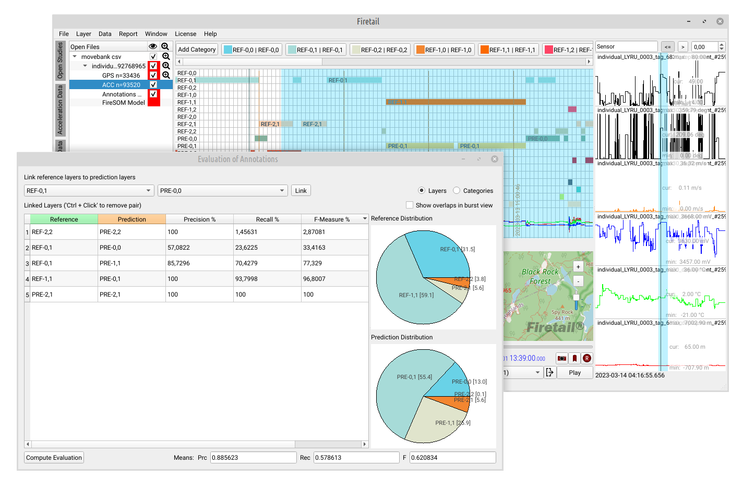The height and width of the screenshot is (490, 743).
Task: Sort by the Precision % column header
Action: [199, 219]
